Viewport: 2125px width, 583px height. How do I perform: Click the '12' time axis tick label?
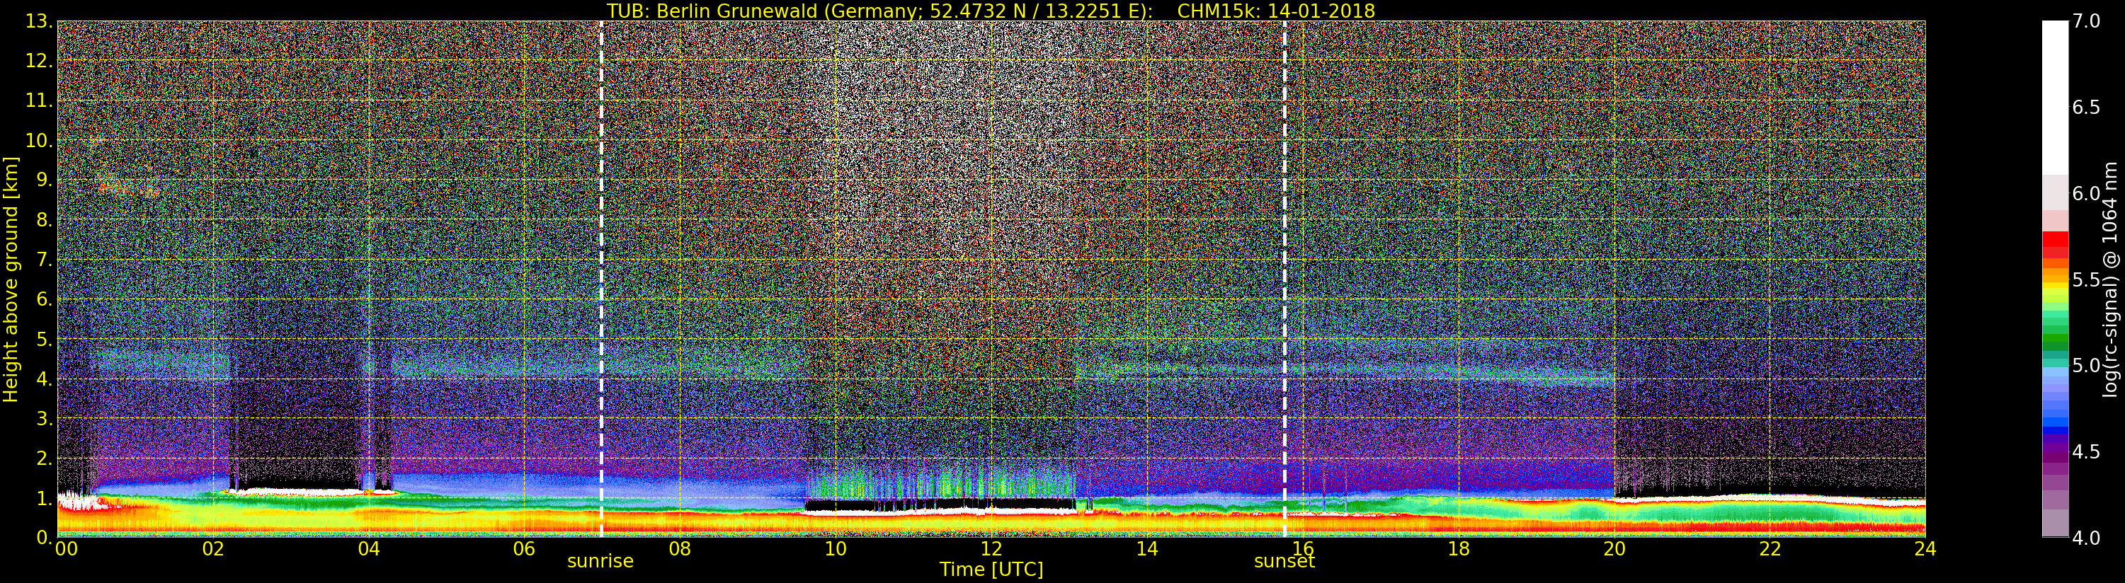point(991,549)
